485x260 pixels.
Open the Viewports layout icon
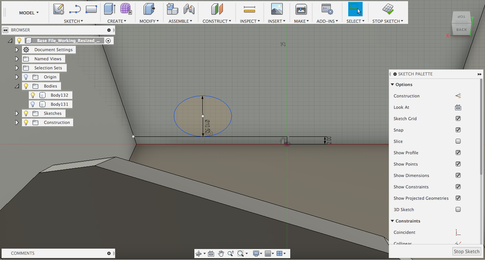(x=280, y=254)
